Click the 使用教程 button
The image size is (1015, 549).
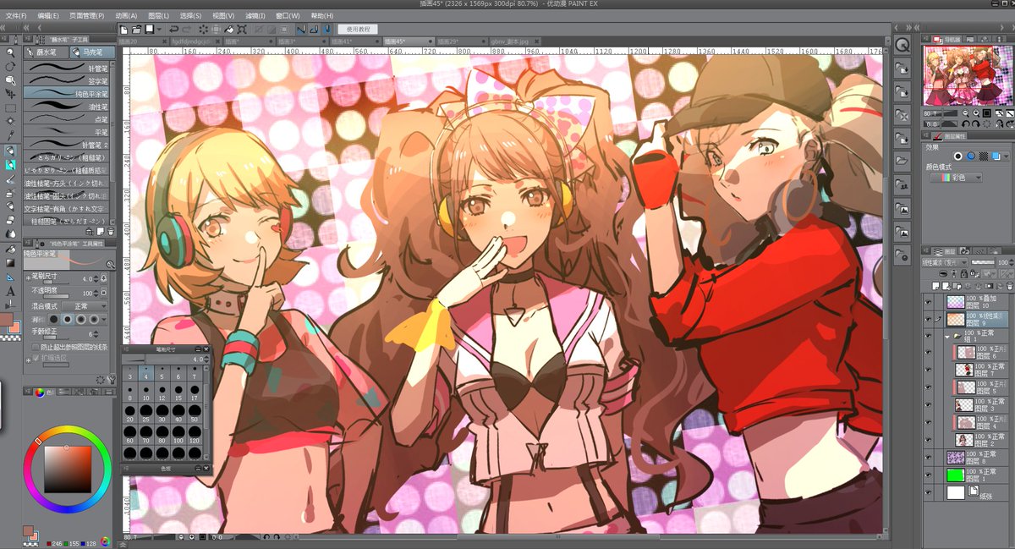click(358, 29)
